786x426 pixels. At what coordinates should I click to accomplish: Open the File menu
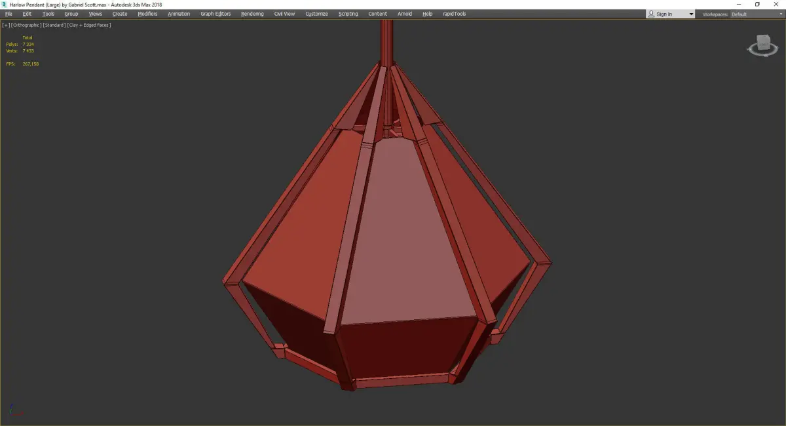pos(9,14)
